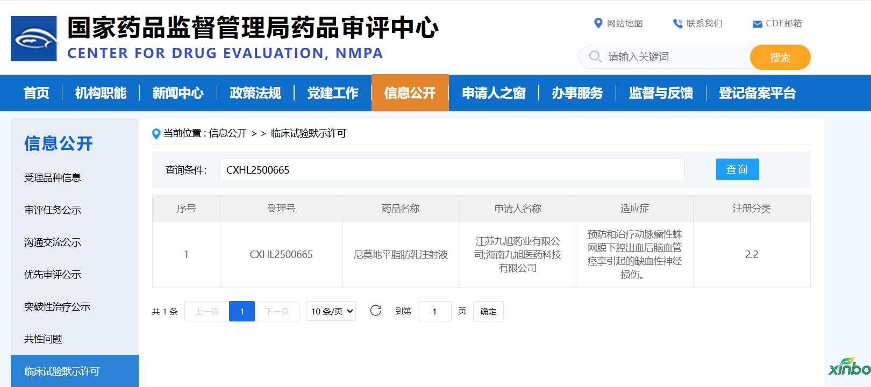Screen dimensions: 871x387
Task: Click the page number jump input
Action: (x=434, y=311)
